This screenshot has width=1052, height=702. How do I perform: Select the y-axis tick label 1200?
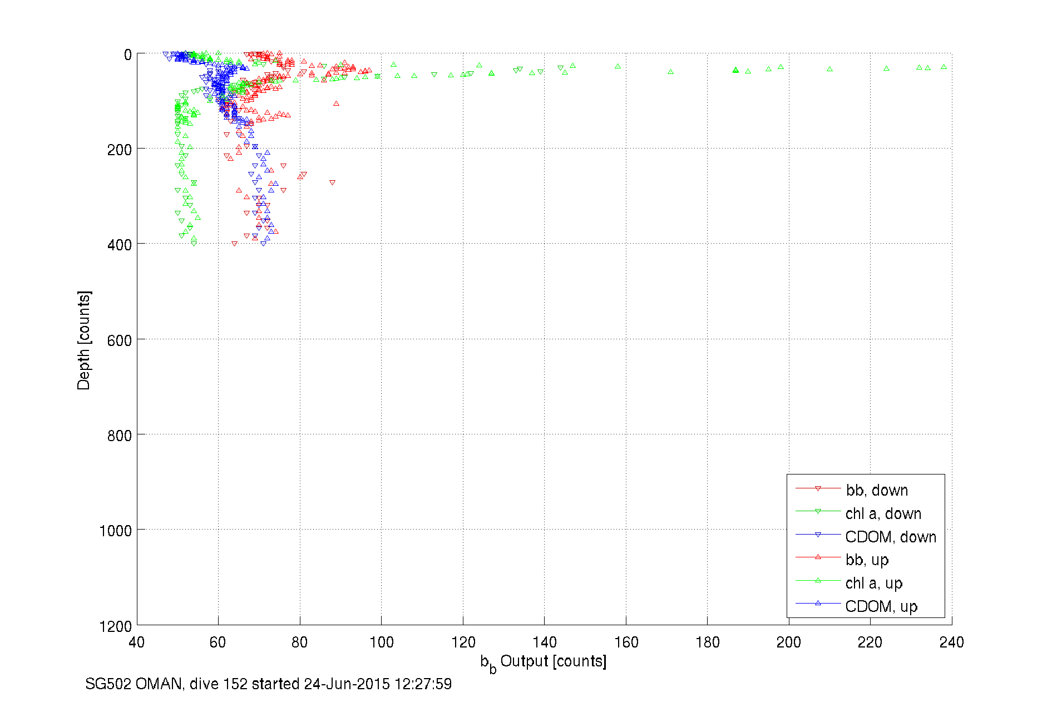(115, 627)
